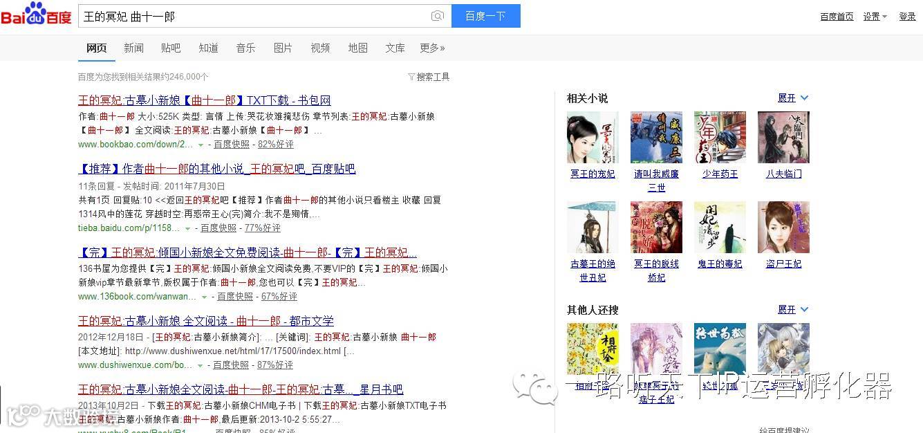Click the 盗尸王妃 novel cover
This screenshot has width=923, height=433.
pyautogui.click(x=783, y=227)
